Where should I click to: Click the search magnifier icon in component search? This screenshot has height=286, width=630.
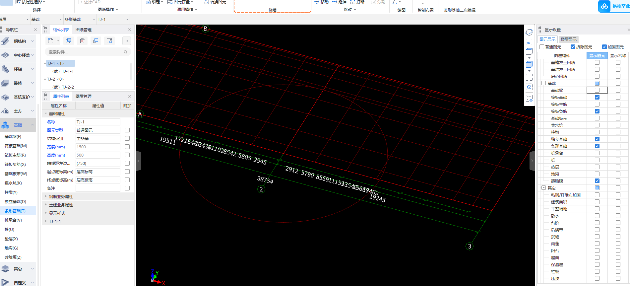pos(126,52)
